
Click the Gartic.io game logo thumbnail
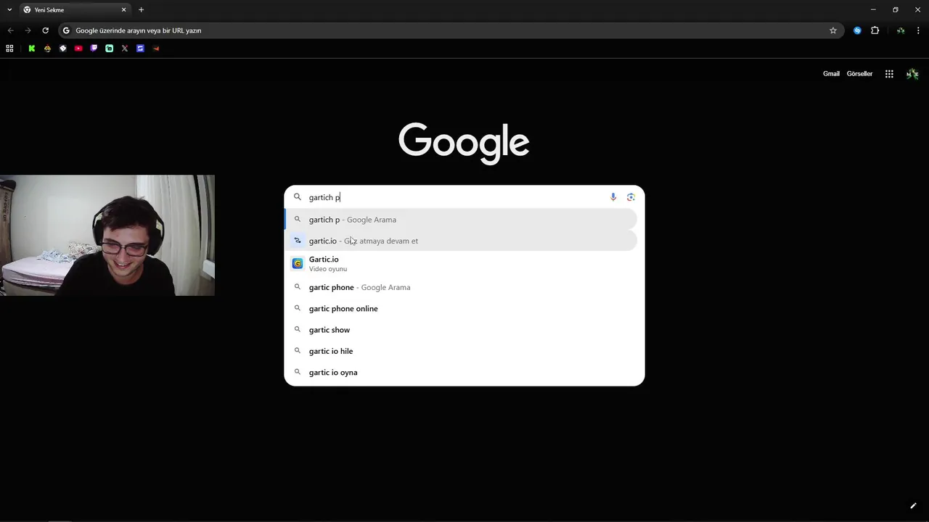click(x=298, y=264)
